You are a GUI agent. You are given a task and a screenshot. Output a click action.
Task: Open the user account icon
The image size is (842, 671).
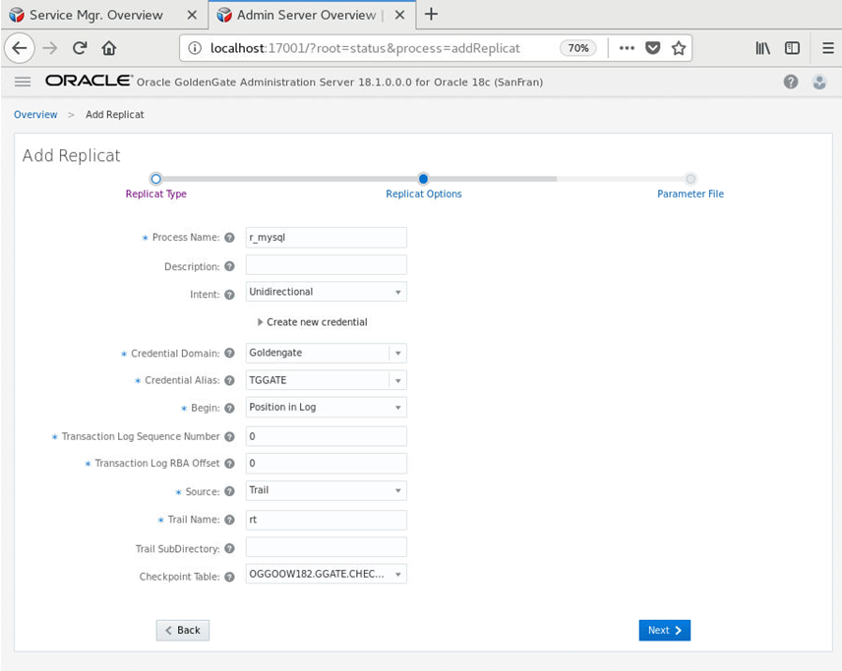819,82
